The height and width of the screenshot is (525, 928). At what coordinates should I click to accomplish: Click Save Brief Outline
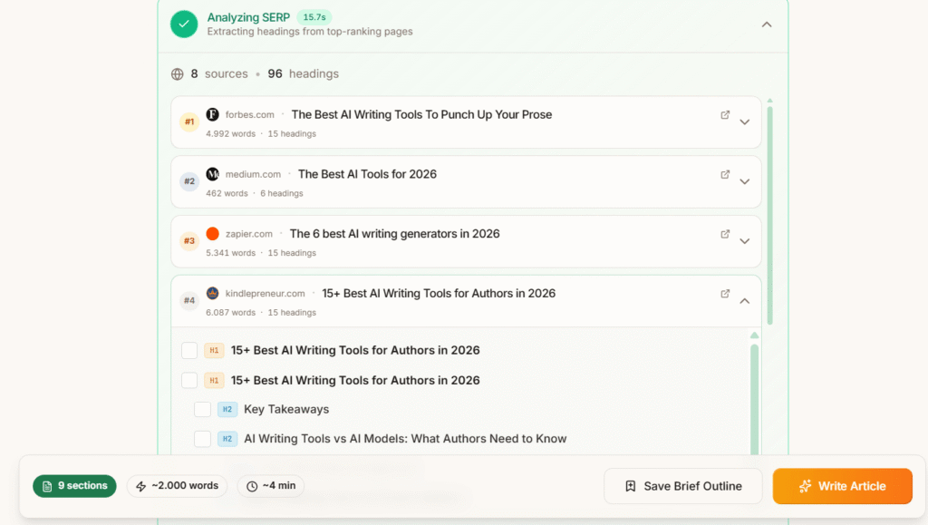(682, 486)
